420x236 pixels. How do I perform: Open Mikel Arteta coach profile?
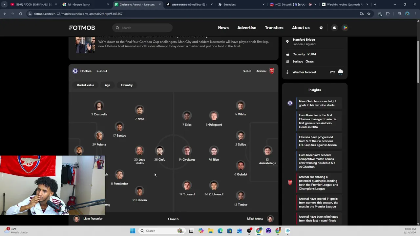coord(260,219)
